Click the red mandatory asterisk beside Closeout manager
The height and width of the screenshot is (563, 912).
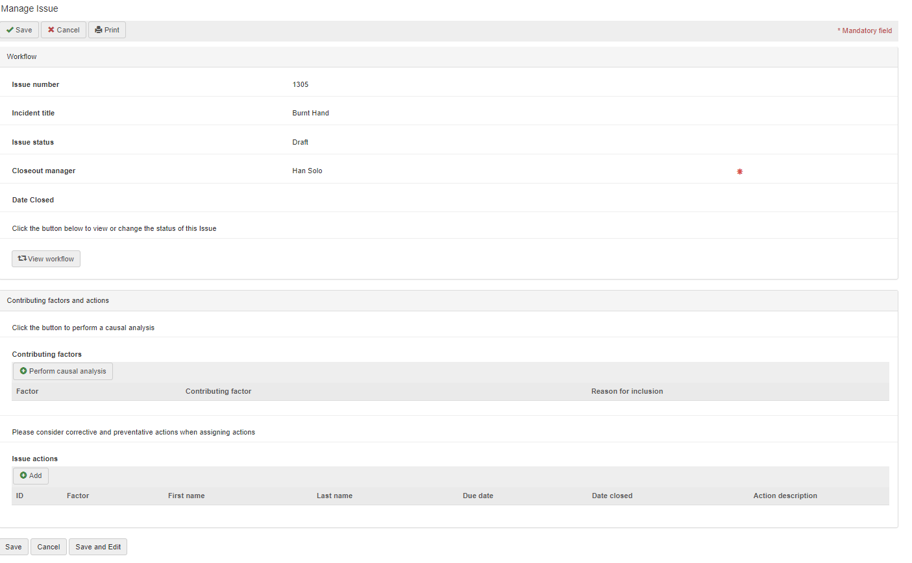[739, 172]
